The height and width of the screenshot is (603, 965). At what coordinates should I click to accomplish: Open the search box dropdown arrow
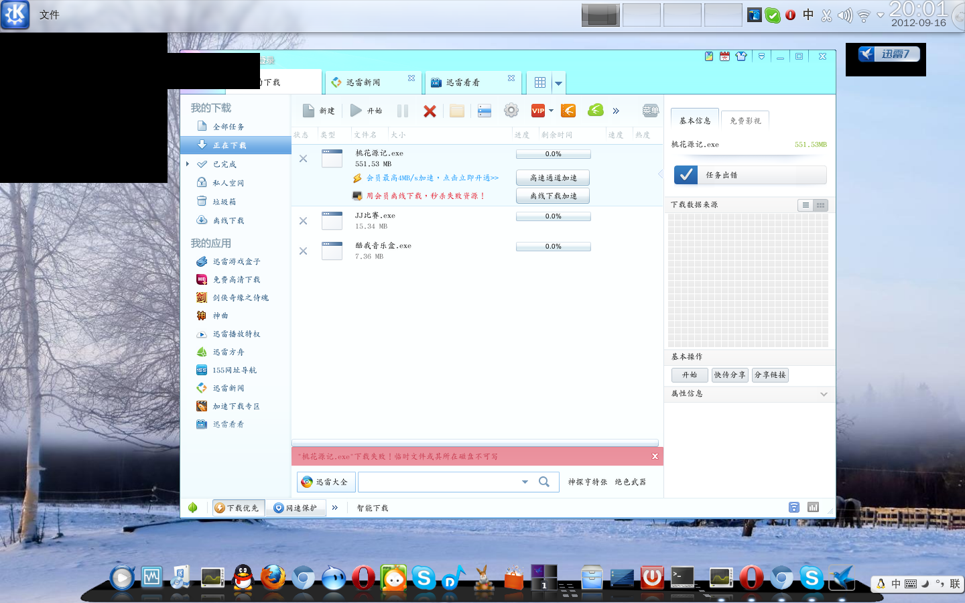[x=525, y=482]
